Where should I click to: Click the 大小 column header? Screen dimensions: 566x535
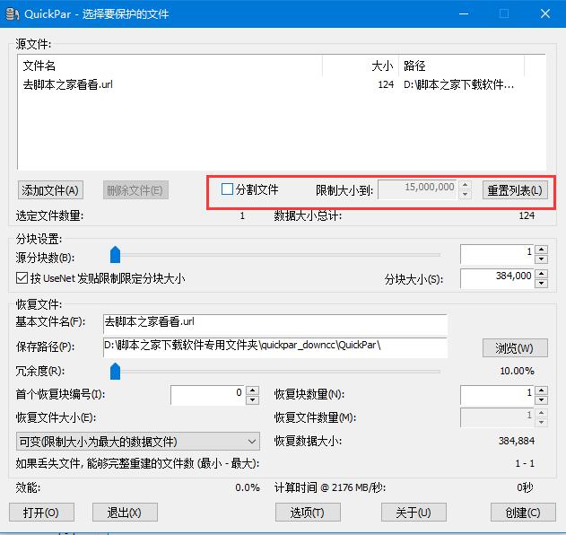pyautogui.click(x=361, y=66)
